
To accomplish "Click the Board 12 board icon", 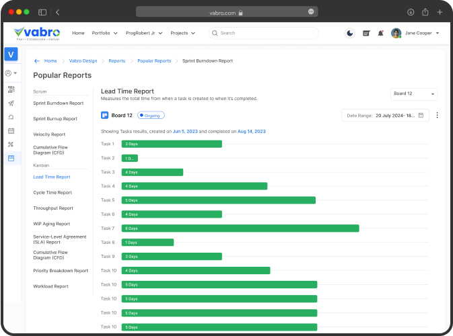I will coord(104,116).
